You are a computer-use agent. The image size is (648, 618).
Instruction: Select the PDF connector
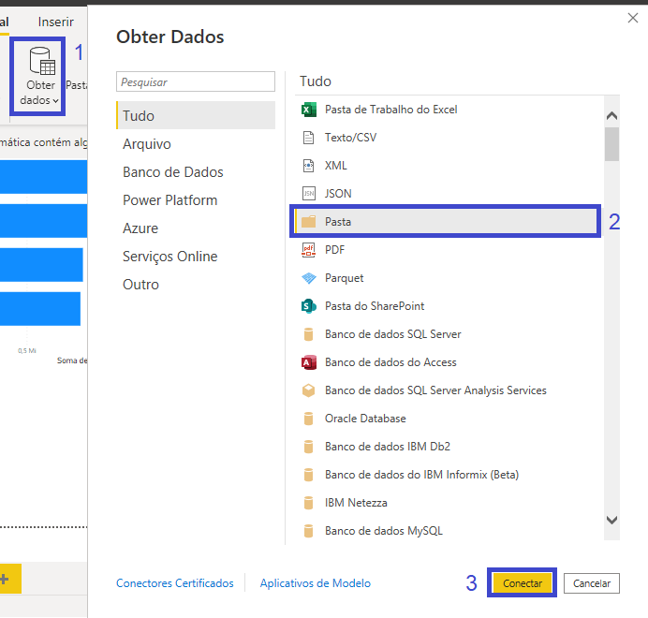[x=334, y=250]
